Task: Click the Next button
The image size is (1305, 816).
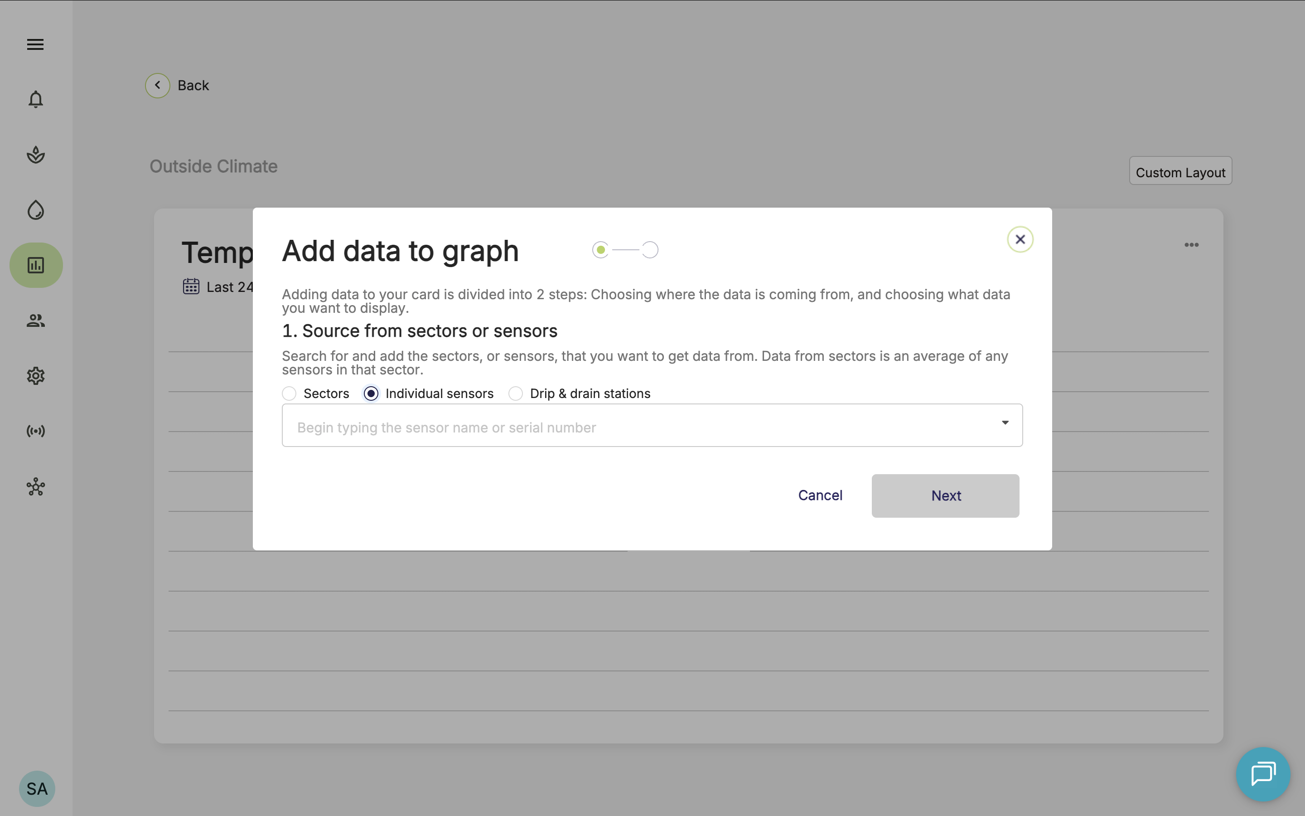Action: point(945,496)
